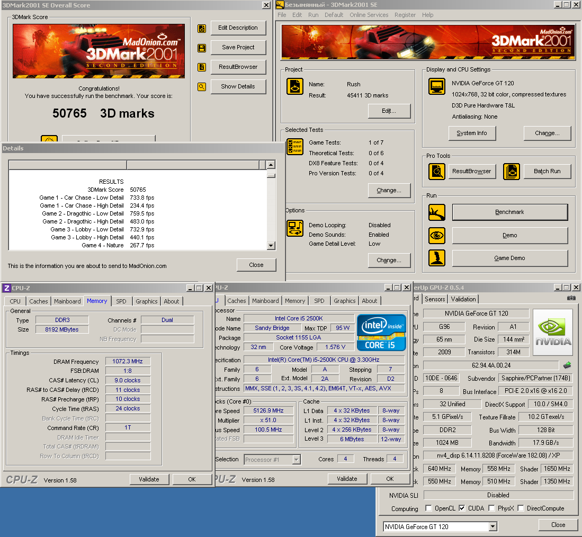Click Validate in the memory CPU-Z window
Image resolution: width=582 pixels, height=537 pixels.
point(149,479)
